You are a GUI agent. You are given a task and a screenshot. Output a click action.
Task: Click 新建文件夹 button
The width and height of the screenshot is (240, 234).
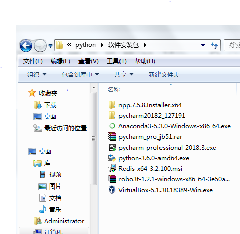(164, 74)
